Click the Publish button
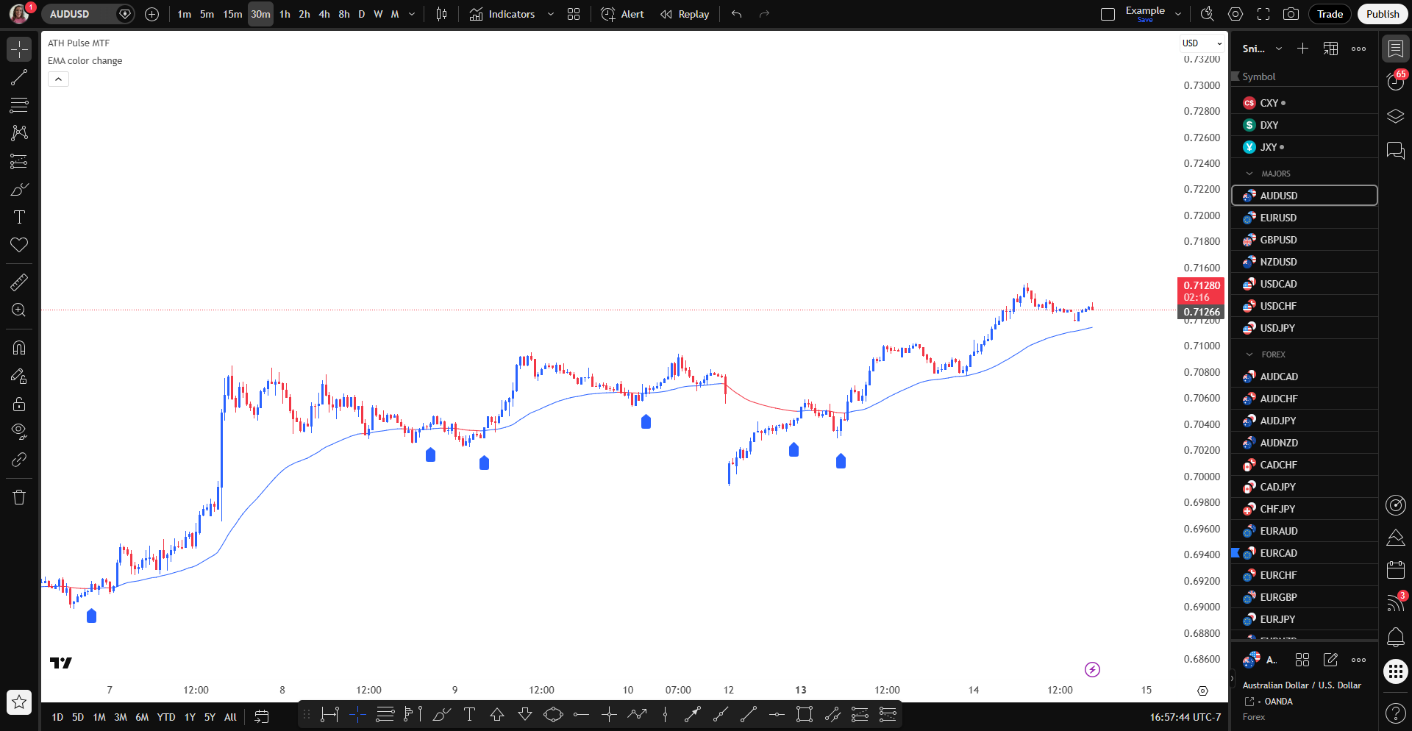The image size is (1412, 731). point(1382,14)
